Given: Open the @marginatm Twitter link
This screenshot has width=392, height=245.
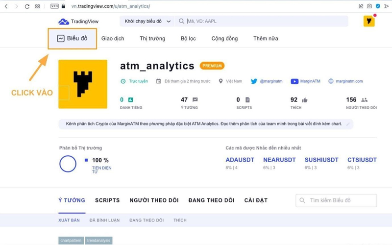Looking at the screenshot, I should [x=271, y=81].
